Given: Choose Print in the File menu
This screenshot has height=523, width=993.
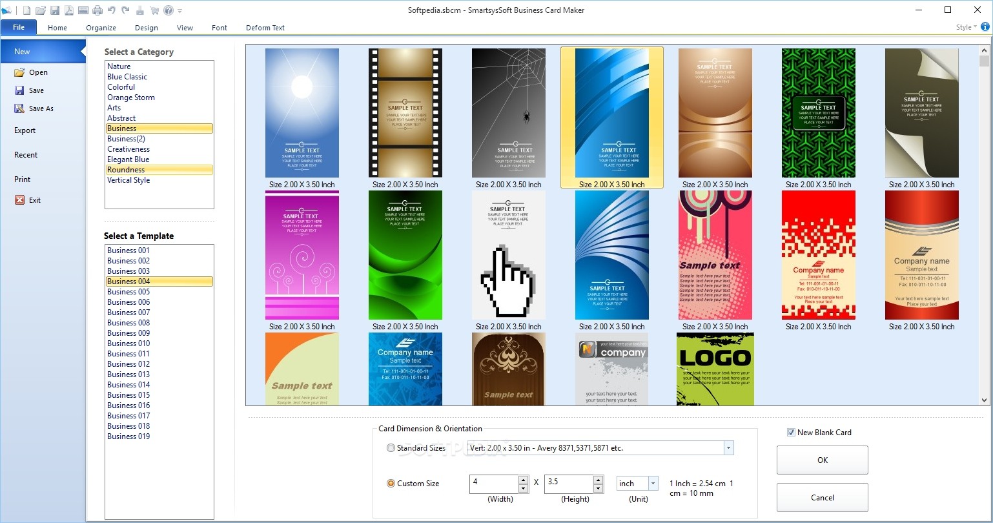Looking at the screenshot, I should point(23,179).
